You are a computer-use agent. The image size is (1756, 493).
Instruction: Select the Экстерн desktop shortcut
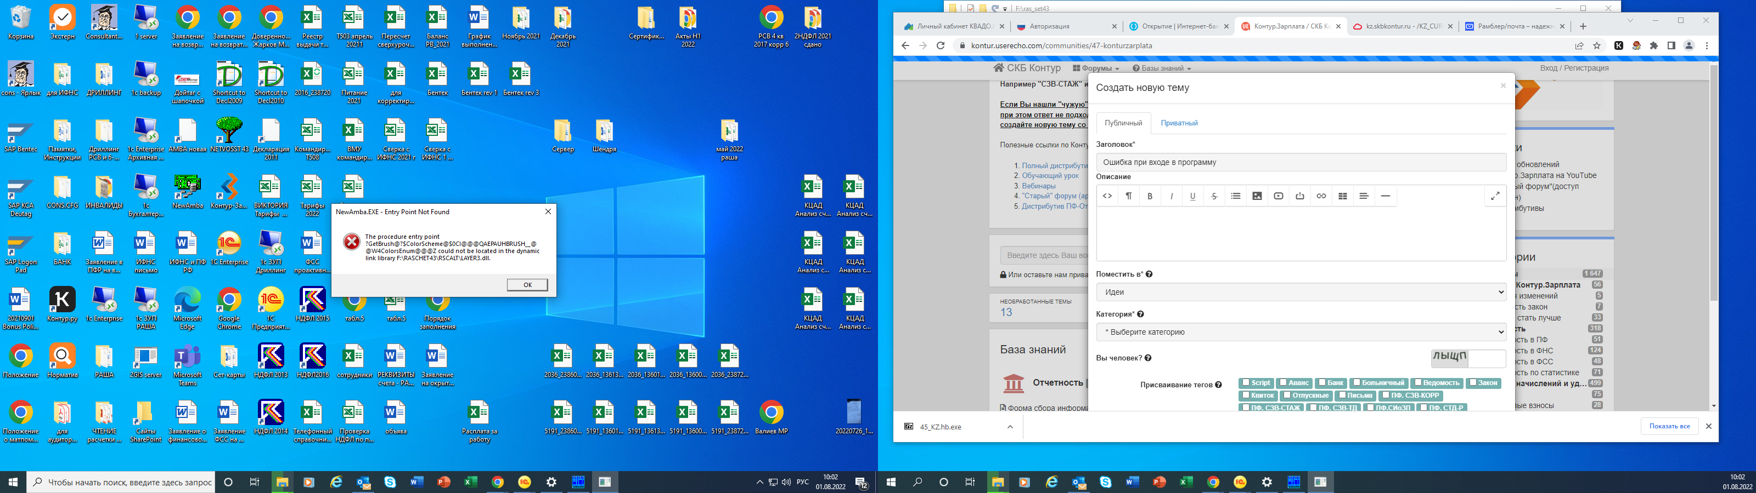pyautogui.click(x=63, y=22)
